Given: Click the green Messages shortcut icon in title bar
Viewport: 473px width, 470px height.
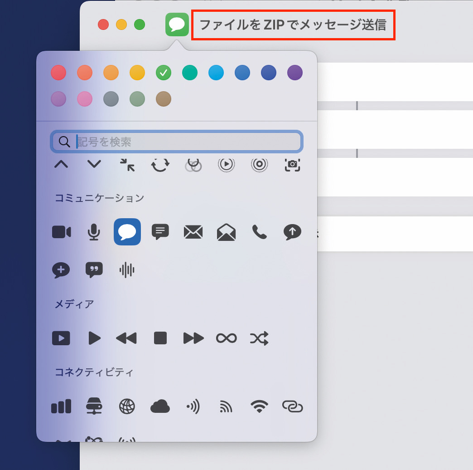Looking at the screenshot, I should pos(177,24).
